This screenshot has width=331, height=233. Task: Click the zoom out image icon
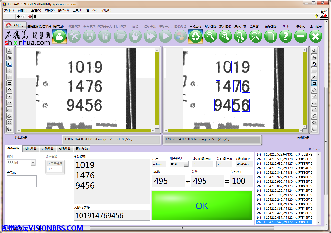tap(210, 36)
